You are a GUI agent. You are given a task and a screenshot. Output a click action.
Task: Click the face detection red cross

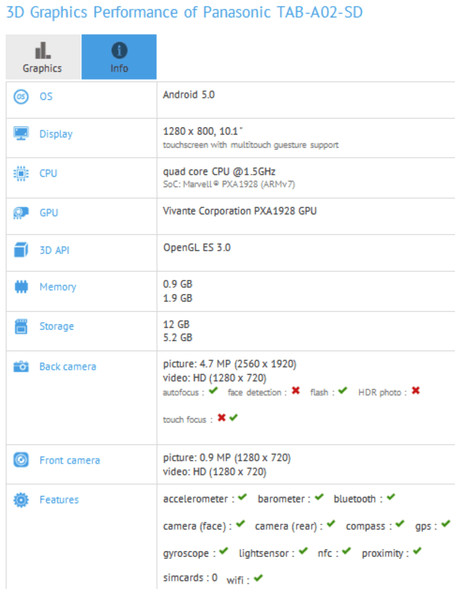[296, 391]
